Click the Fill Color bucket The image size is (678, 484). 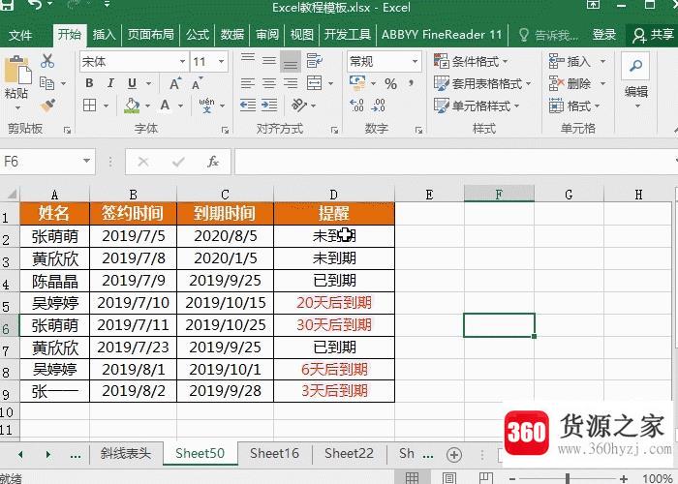(x=132, y=106)
